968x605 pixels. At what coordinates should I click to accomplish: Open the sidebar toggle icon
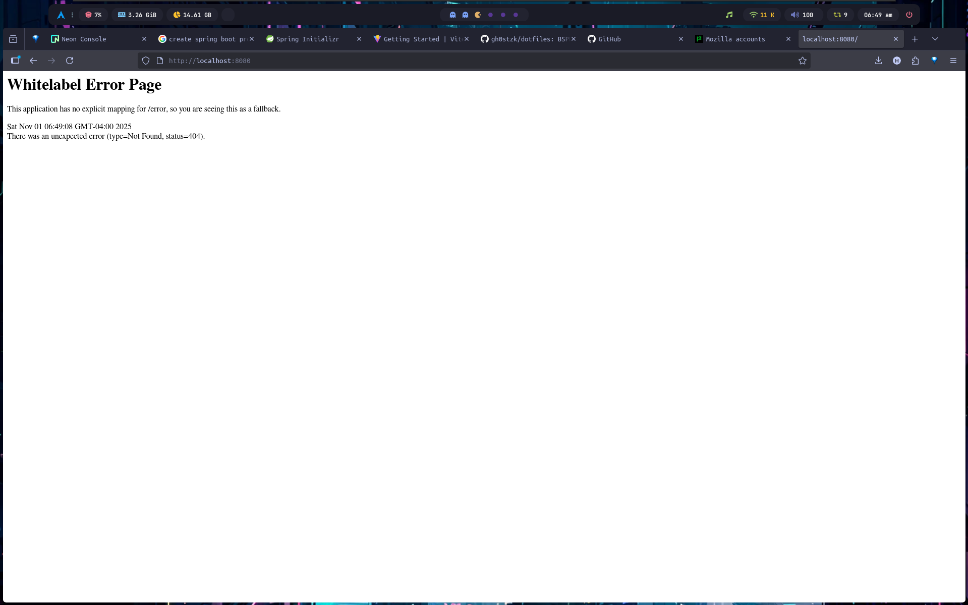tap(15, 61)
